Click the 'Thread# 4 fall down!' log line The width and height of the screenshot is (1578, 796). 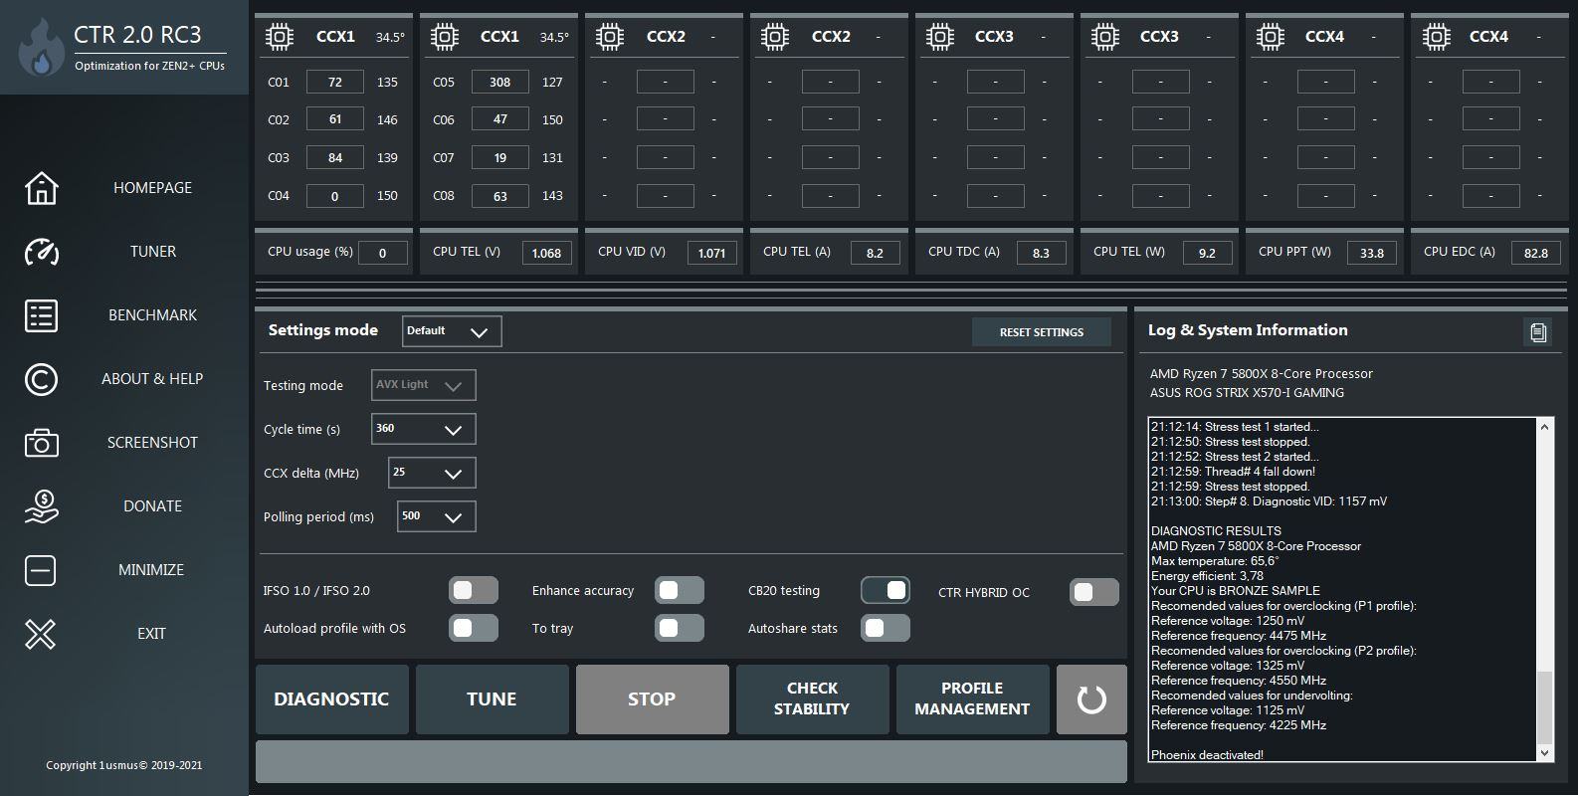pos(1233,472)
